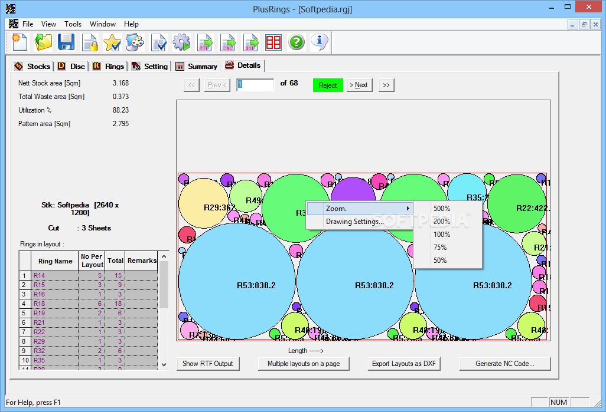Run optimization using the gear play icon
The height and width of the screenshot is (412, 606).
point(181,42)
